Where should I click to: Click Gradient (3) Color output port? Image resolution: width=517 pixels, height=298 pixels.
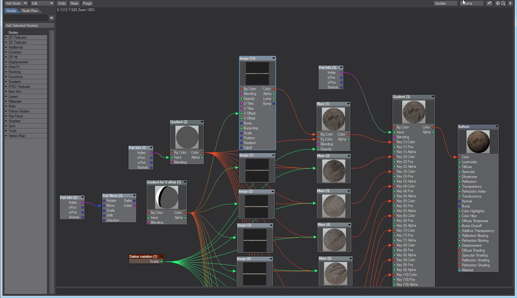(433, 127)
